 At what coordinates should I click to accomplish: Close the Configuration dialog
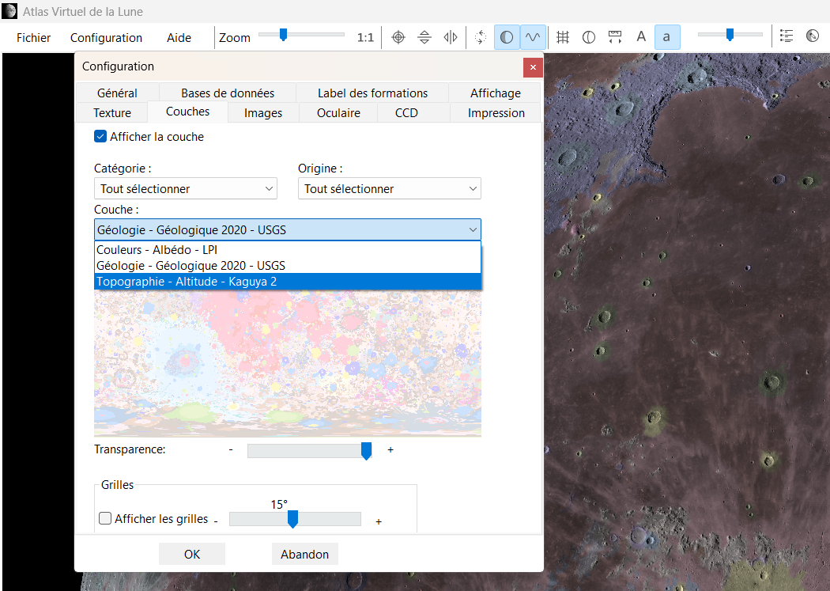[533, 67]
